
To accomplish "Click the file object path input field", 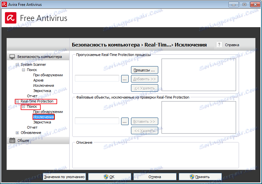I will click(x=97, y=121).
